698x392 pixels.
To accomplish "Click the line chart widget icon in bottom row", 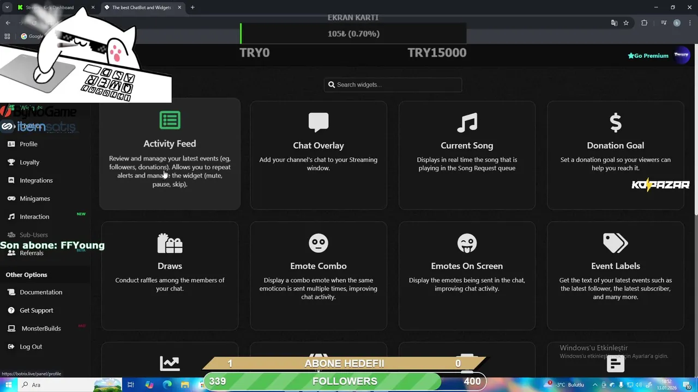I will [x=170, y=363].
